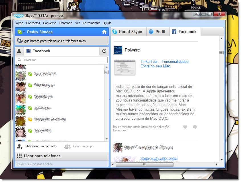241x182 pixels.
Task: Switch to the Portal Skype tab
Action: (x=128, y=32)
